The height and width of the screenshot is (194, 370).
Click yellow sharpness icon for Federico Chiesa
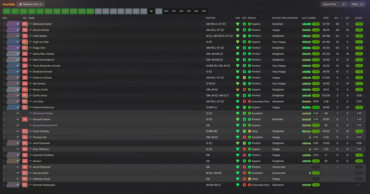pyautogui.click(x=244, y=78)
